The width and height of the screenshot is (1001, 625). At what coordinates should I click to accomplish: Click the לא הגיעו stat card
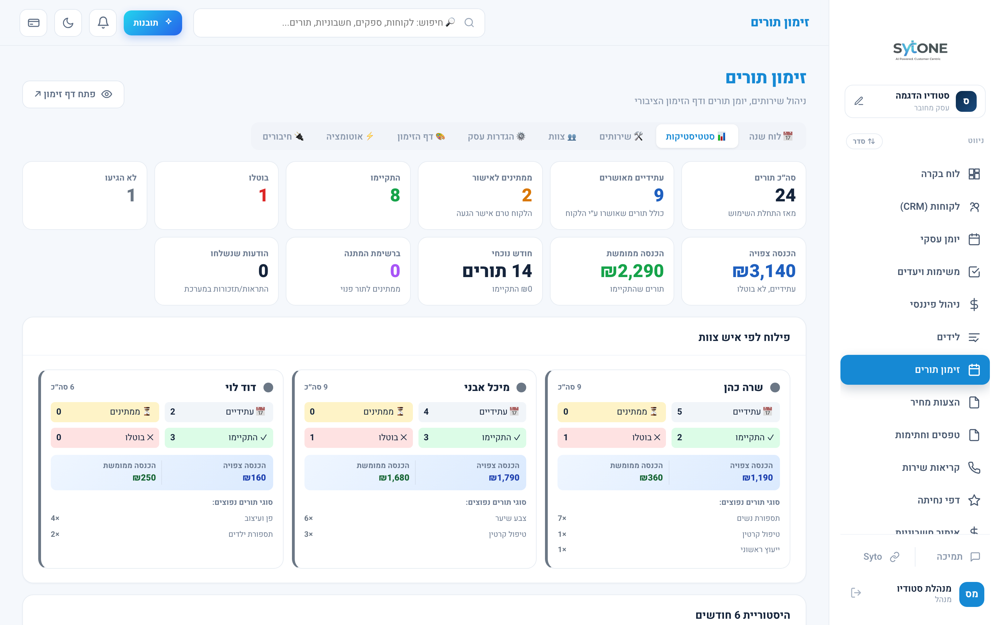(x=85, y=195)
